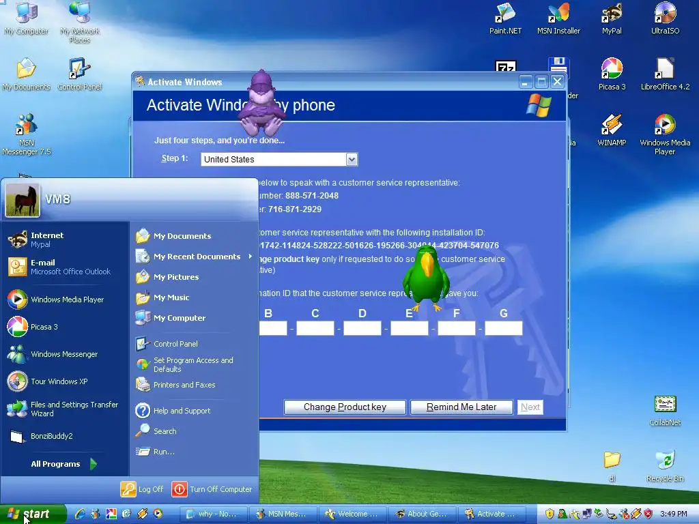Launch WINAMP desktop shortcut
The image size is (699, 524).
(612, 130)
